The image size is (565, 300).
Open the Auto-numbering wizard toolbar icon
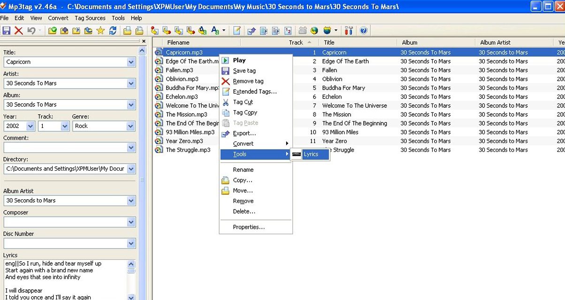pyautogui.click(x=288, y=30)
